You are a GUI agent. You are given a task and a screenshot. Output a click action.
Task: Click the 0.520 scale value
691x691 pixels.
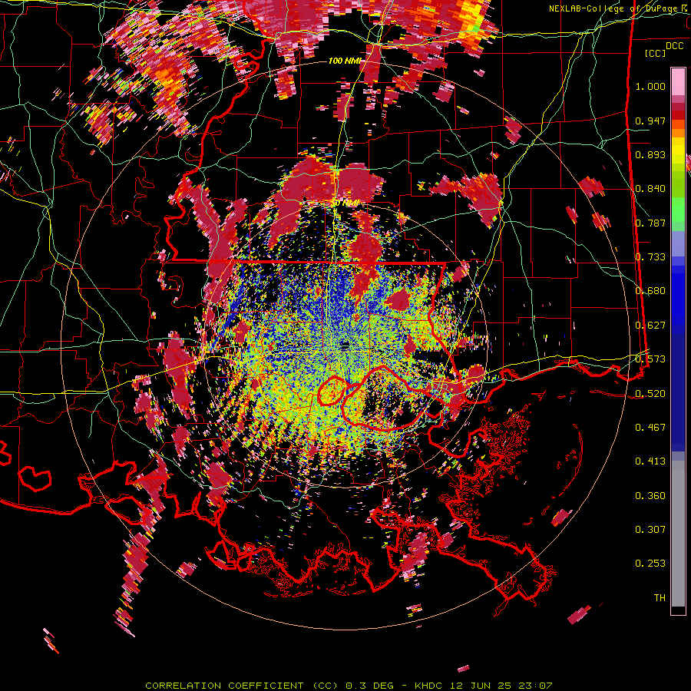(x=650, y=394)
